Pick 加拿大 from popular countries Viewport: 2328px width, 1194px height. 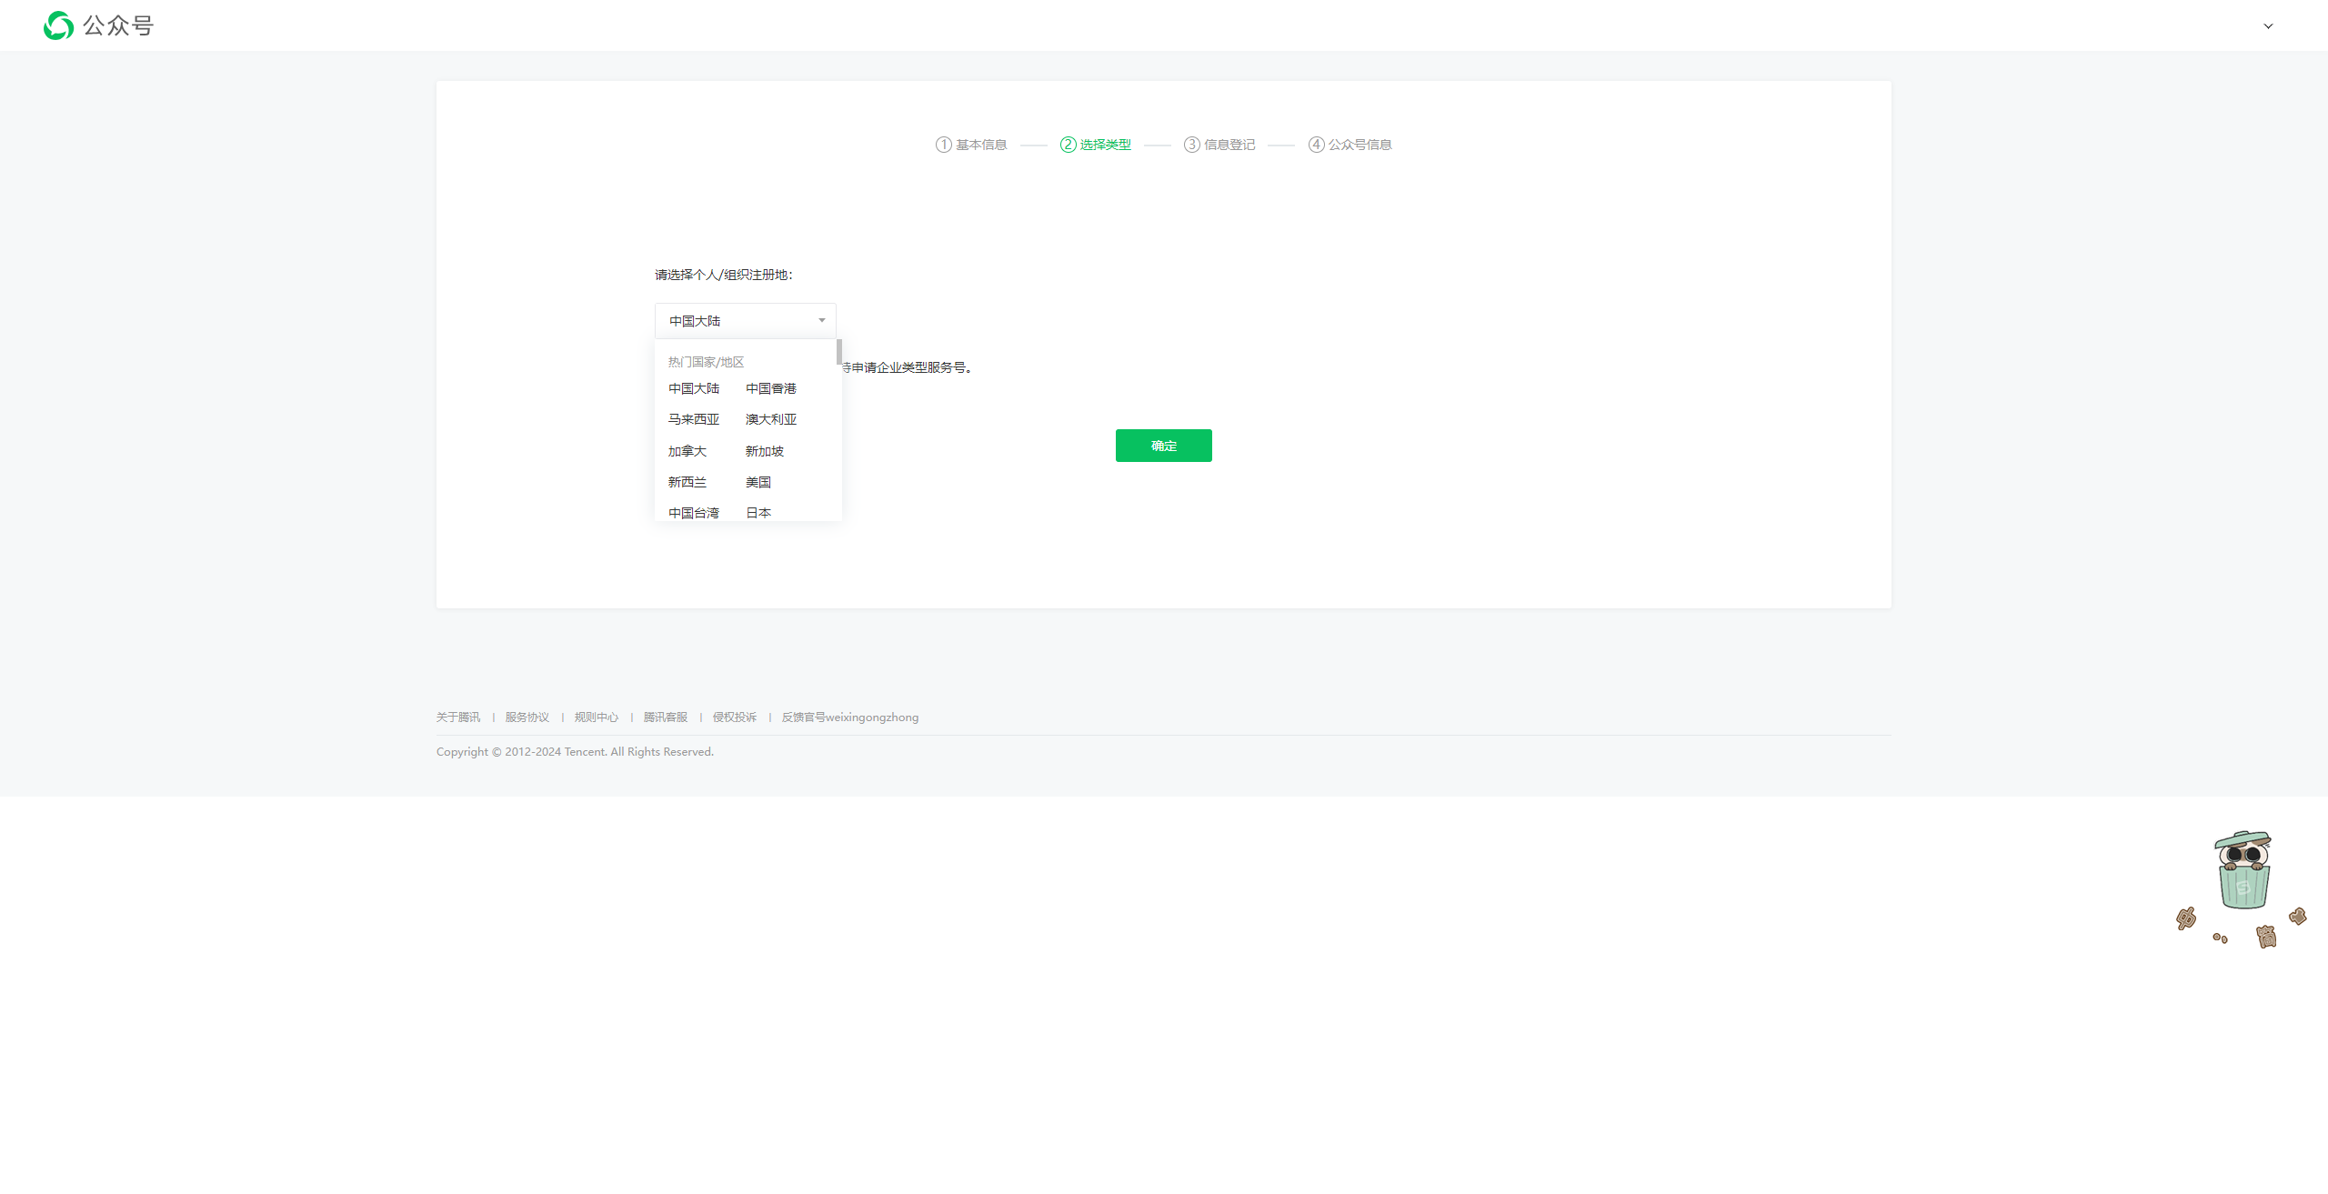point(687,451)
